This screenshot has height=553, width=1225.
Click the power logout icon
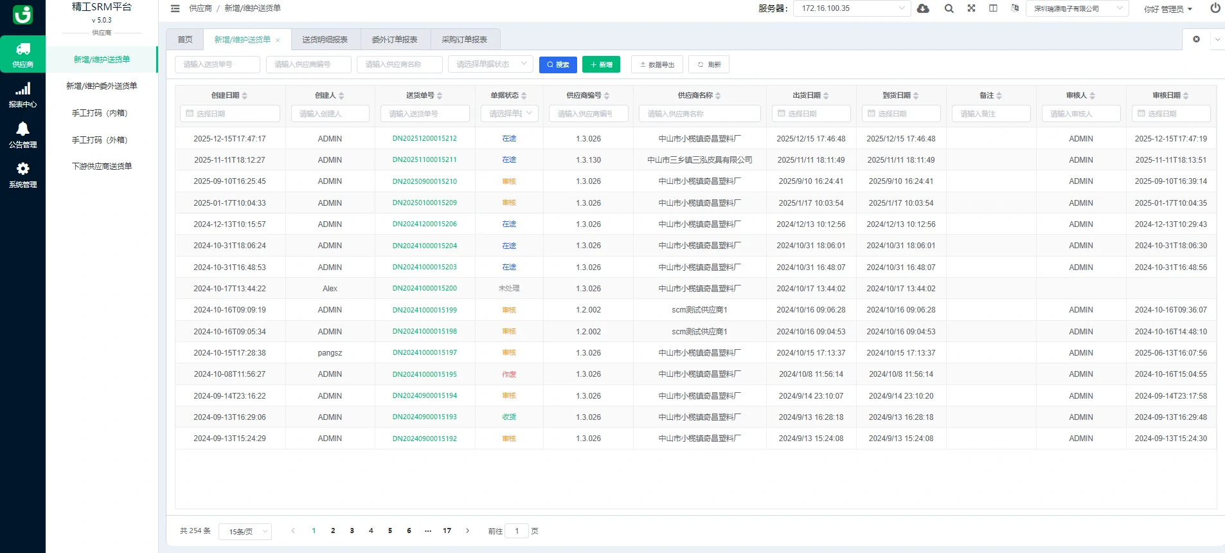pyautogui.click(x=1215, y=8)
